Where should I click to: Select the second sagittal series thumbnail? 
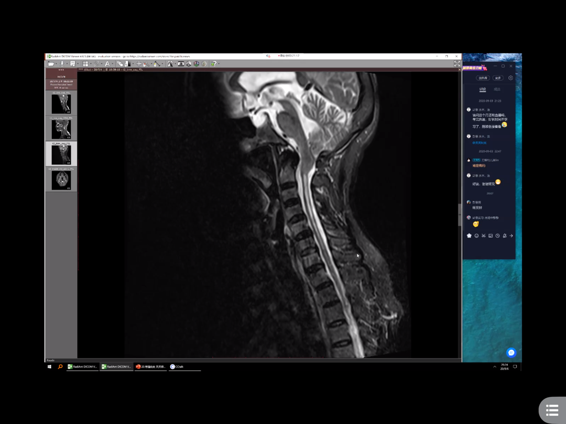61,129
